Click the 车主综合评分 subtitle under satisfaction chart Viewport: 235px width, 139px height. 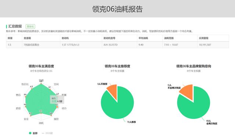(41, 71)
